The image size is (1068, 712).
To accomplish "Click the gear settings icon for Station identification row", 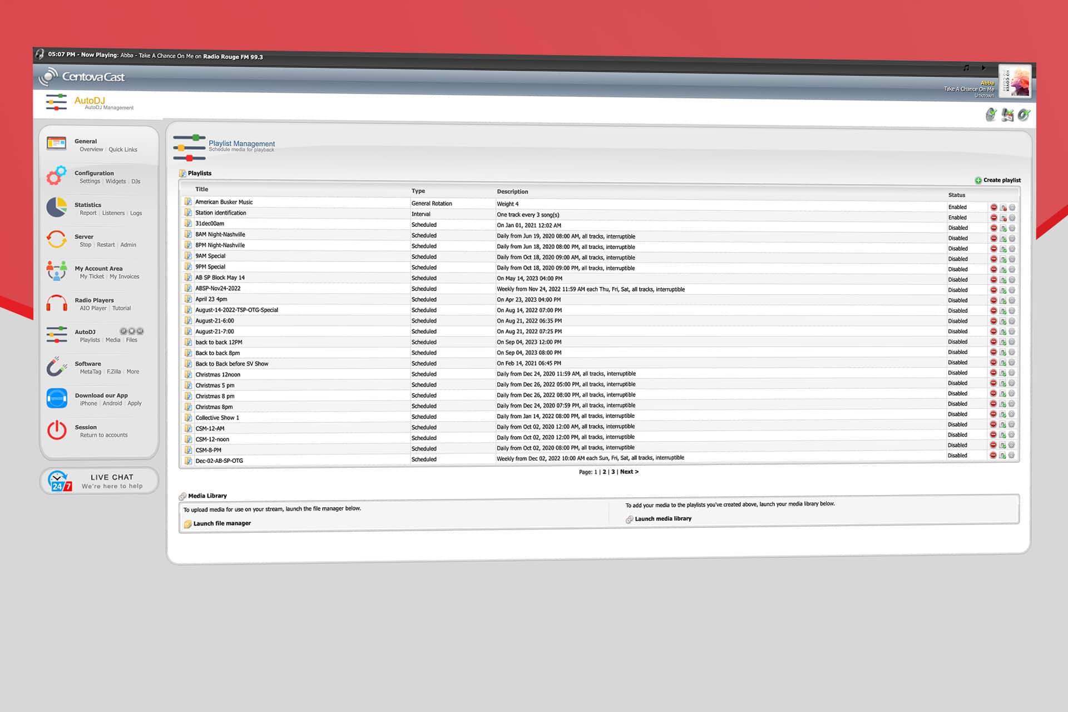I will pyautogui.click(x=1012, y=218).
